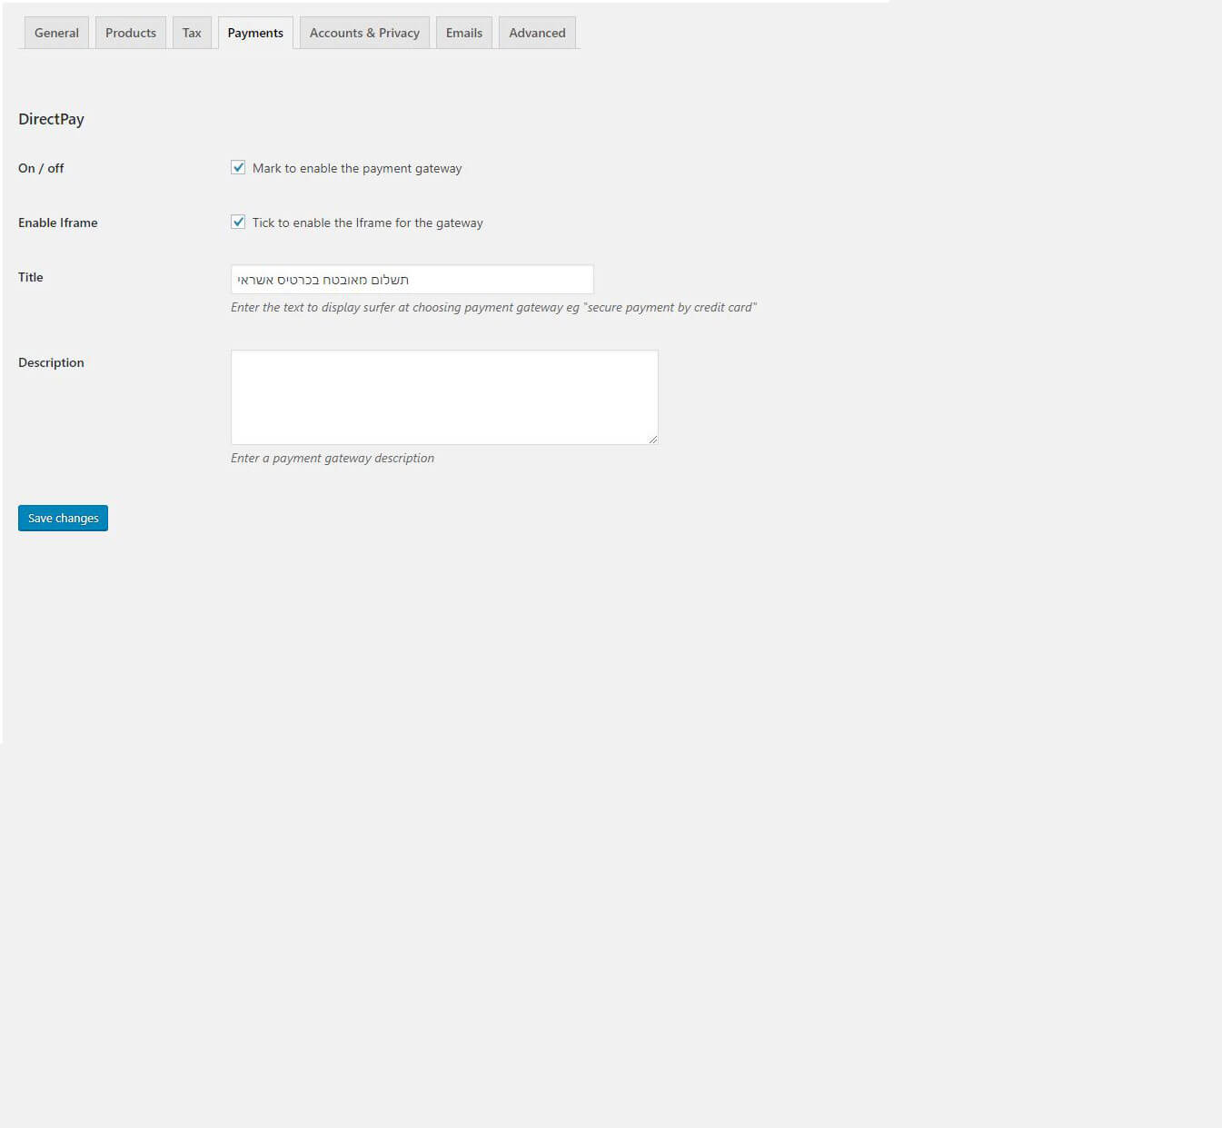Screen dimensions: 1222x1128
Task: Click the 'Enter the text to display surfer' hint
Action: [x=493, y=307]
